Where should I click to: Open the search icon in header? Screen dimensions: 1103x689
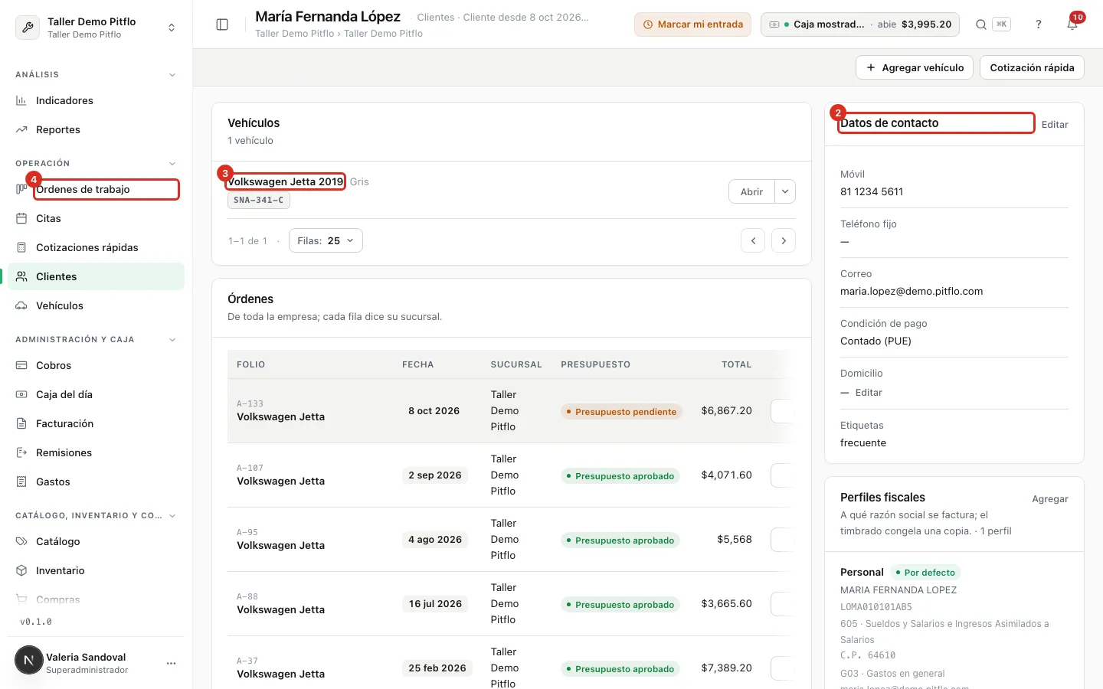click(980, 24)
